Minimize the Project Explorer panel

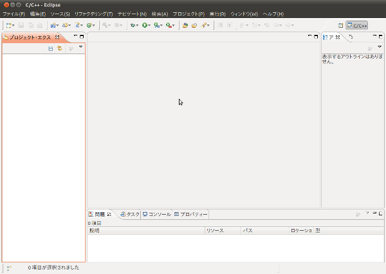tap(75, 37)
